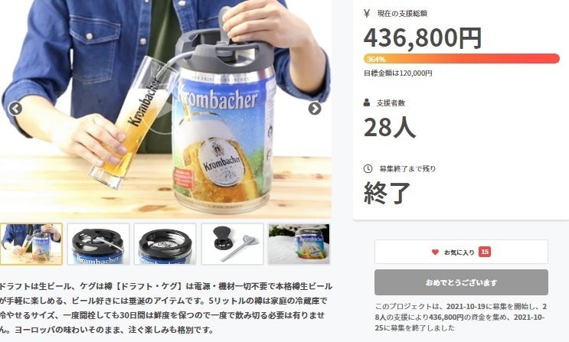Click the main Krombacher keg photo
Viewport: 569px width, 342px height.
pyautogui.click(x=165, y=109)
